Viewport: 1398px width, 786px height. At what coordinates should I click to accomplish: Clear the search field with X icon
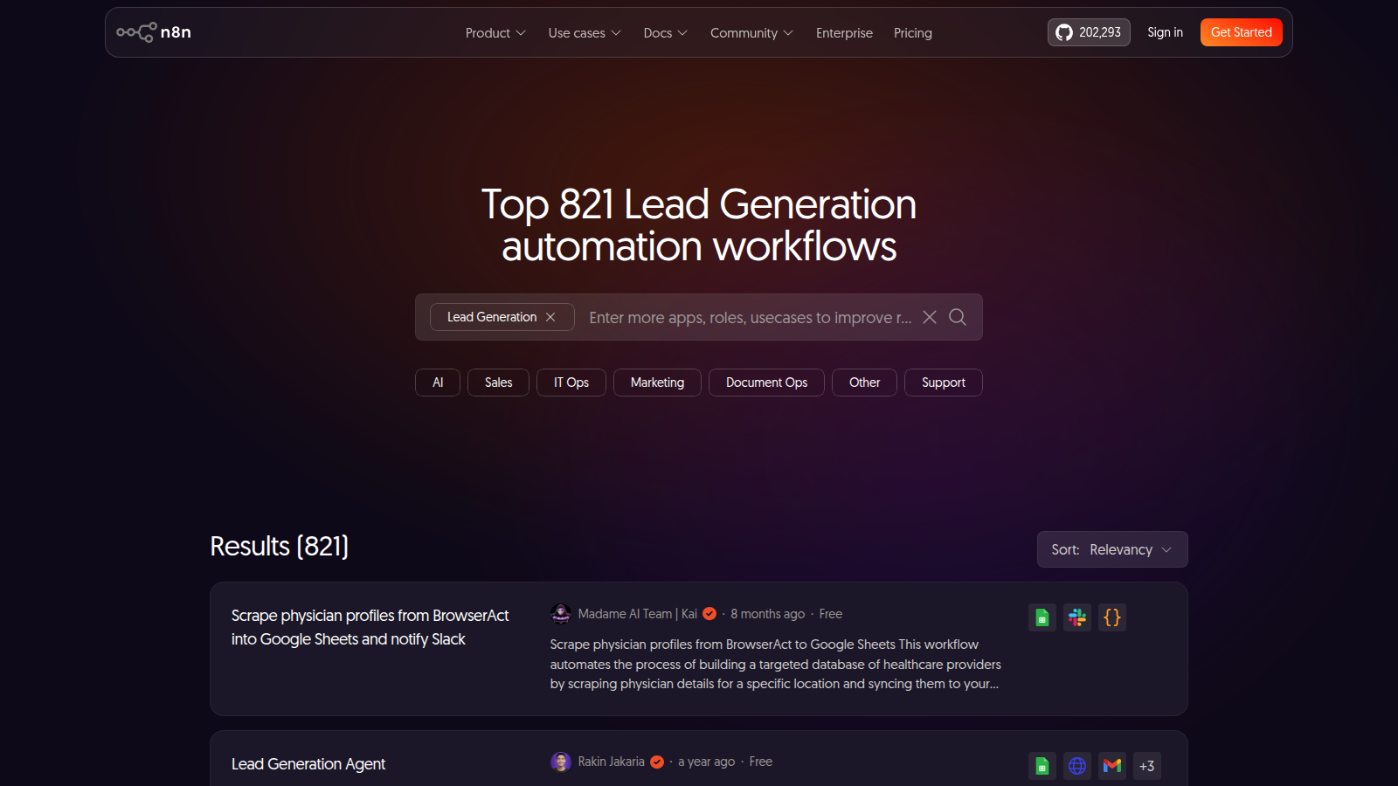coord(930,317)
